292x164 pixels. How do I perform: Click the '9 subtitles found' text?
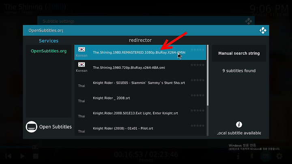point(239,71)
